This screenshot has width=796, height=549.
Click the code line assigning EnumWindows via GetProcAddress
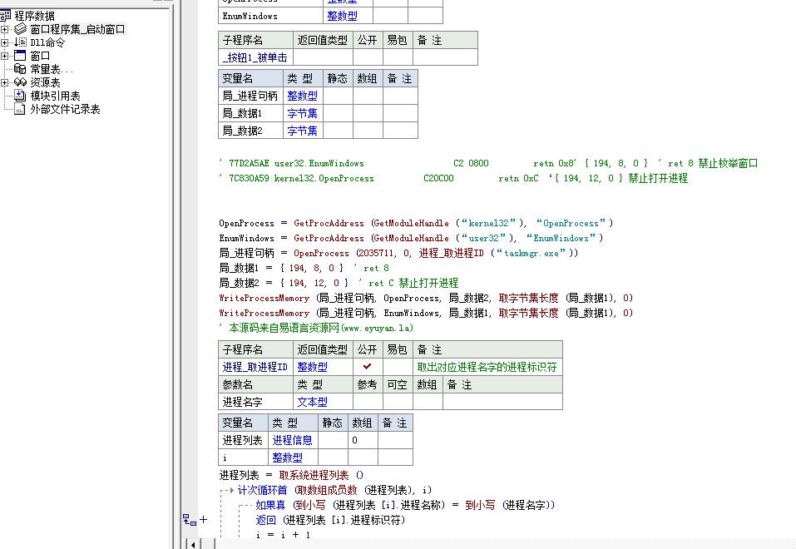tap(411, 238)
